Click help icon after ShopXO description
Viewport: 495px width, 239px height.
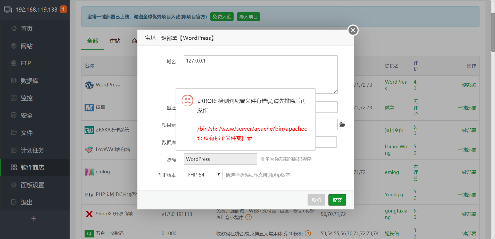point(249,217)
